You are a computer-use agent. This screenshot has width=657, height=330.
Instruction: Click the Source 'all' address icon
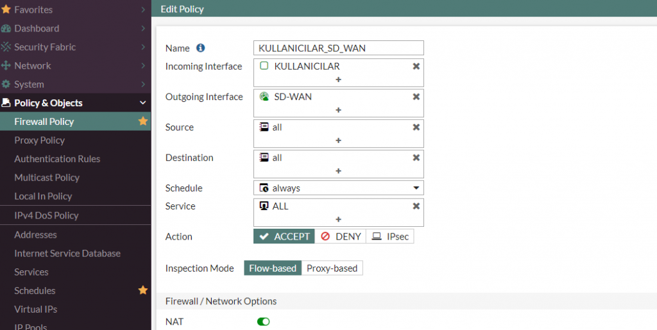click(264, 127)
